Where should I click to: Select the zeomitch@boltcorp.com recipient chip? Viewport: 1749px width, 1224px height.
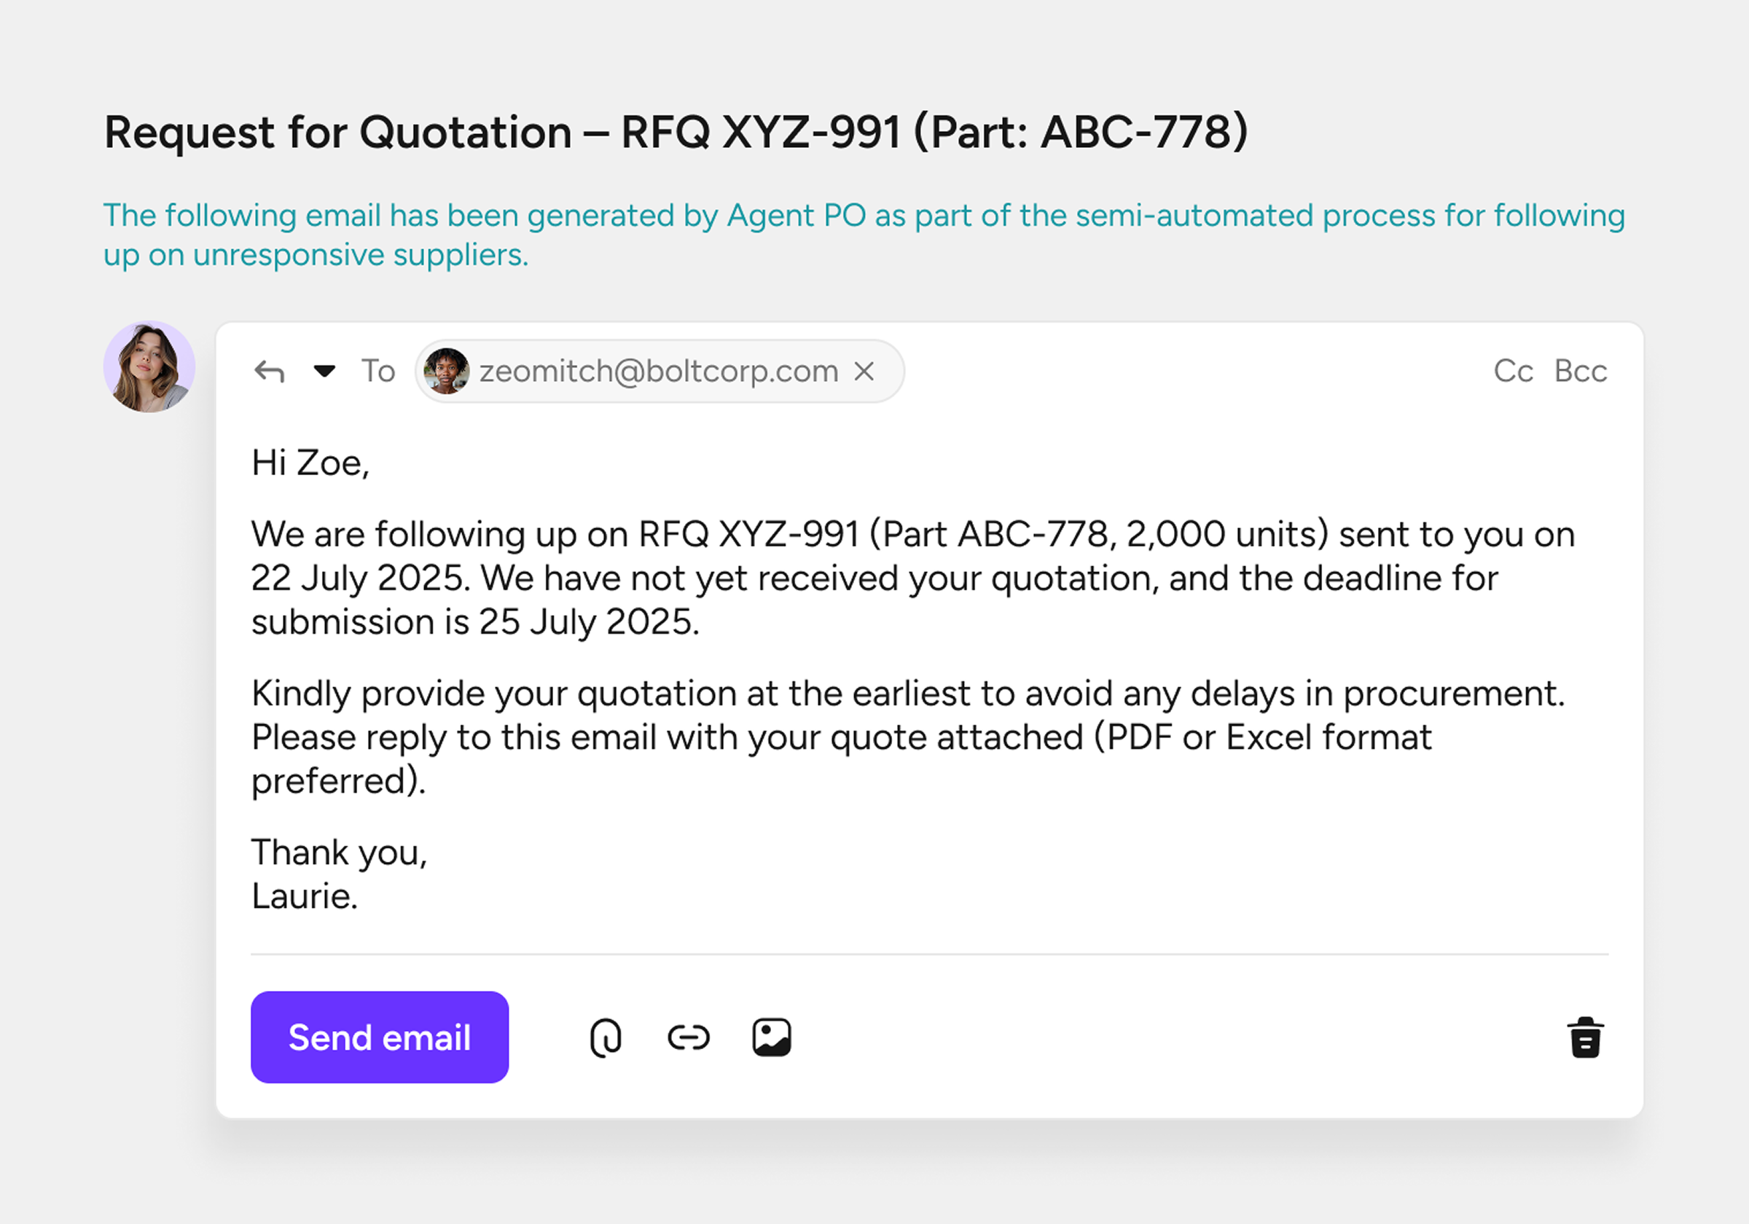point(660,371)
